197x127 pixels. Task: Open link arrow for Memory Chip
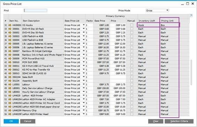10,110
